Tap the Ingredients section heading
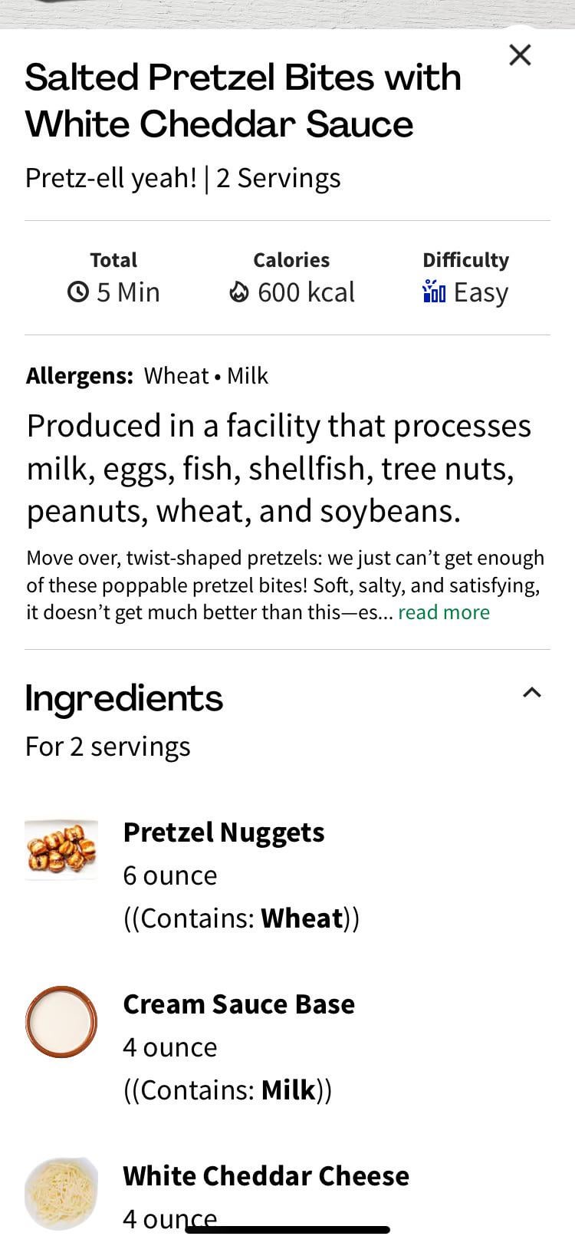This screenshot has width=575, height=1246. [124, 698]
